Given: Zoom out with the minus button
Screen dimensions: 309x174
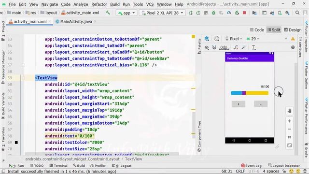Looking at the screenshot, I should (x=289, y=129).
